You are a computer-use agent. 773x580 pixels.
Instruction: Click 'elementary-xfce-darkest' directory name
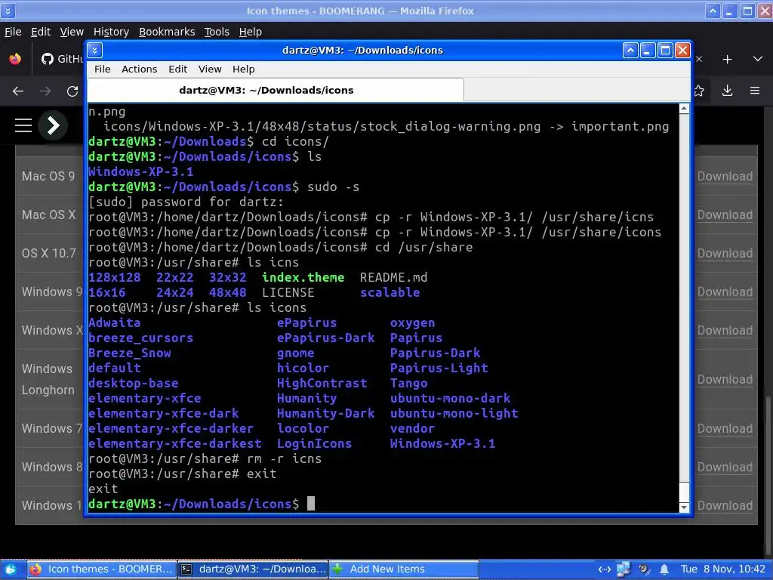point(175,443)
